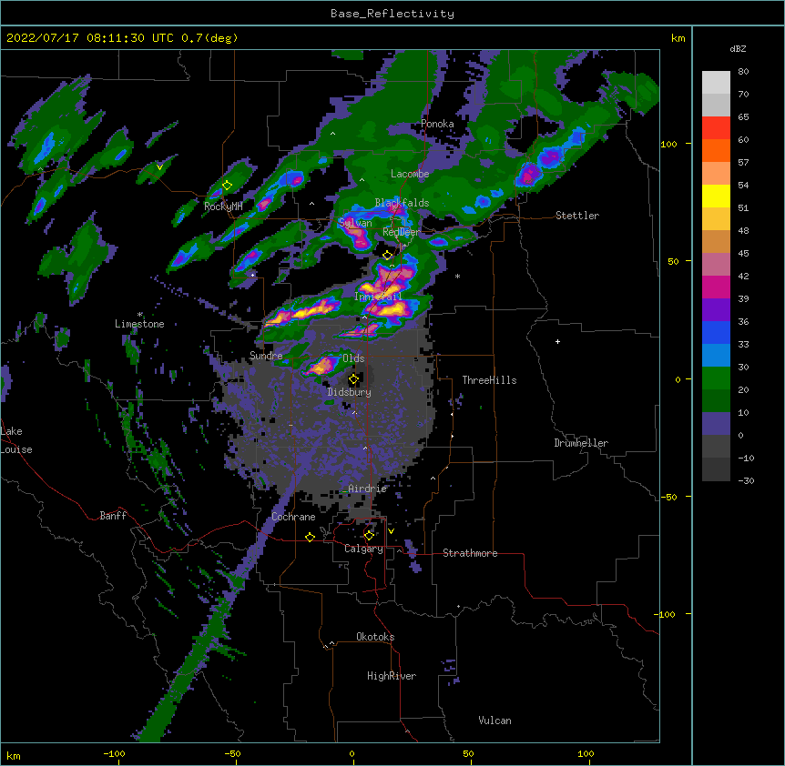Pick the white 70-80 dBZ legend swatch

(x=716, y=82)
